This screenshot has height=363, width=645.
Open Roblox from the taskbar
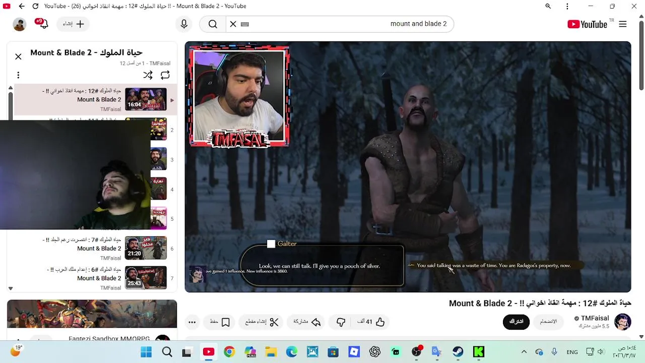(x=354, y=352)
